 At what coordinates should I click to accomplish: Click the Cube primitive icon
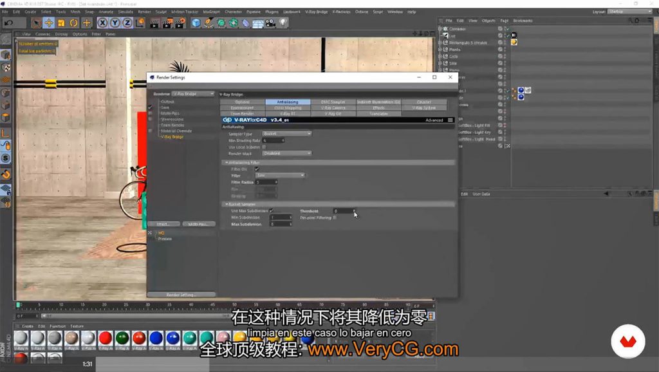[x=196, y=23]
